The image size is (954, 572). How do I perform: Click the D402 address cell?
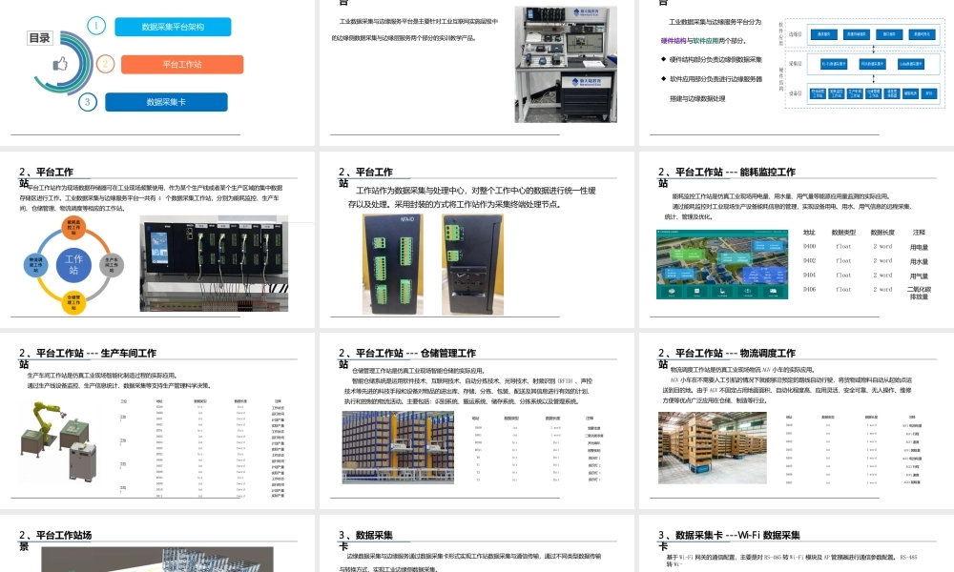point(809,261)
